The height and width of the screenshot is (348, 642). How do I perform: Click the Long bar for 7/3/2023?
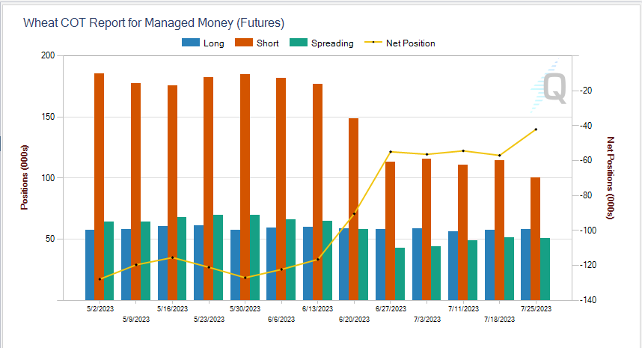(x=418, y=264)
